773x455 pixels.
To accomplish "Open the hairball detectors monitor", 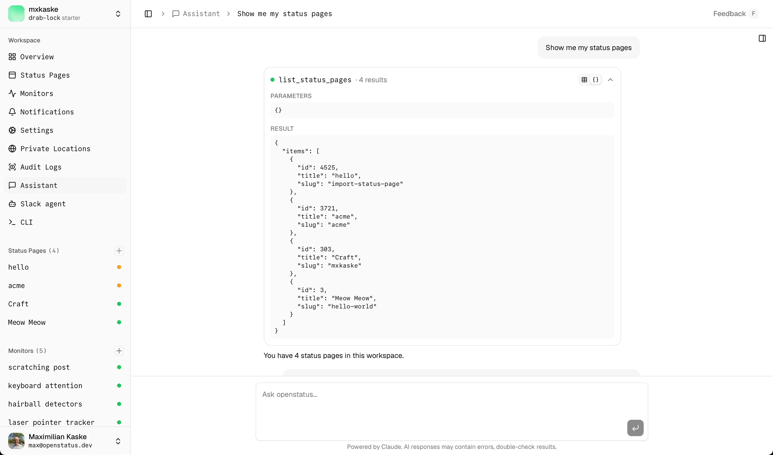I will coord(65,404).
